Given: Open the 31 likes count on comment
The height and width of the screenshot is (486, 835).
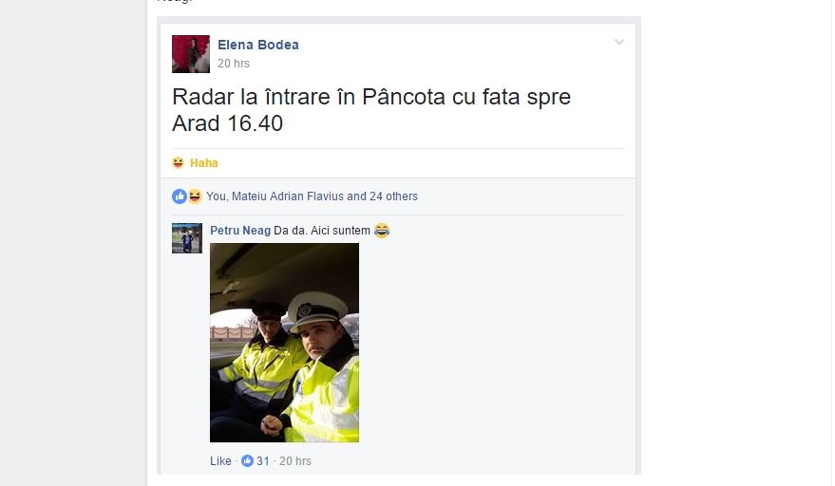Looking at the screenshot, I should coord(263,461).
